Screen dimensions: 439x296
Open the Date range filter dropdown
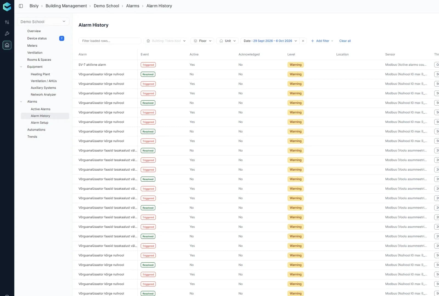tap(270, 41)
